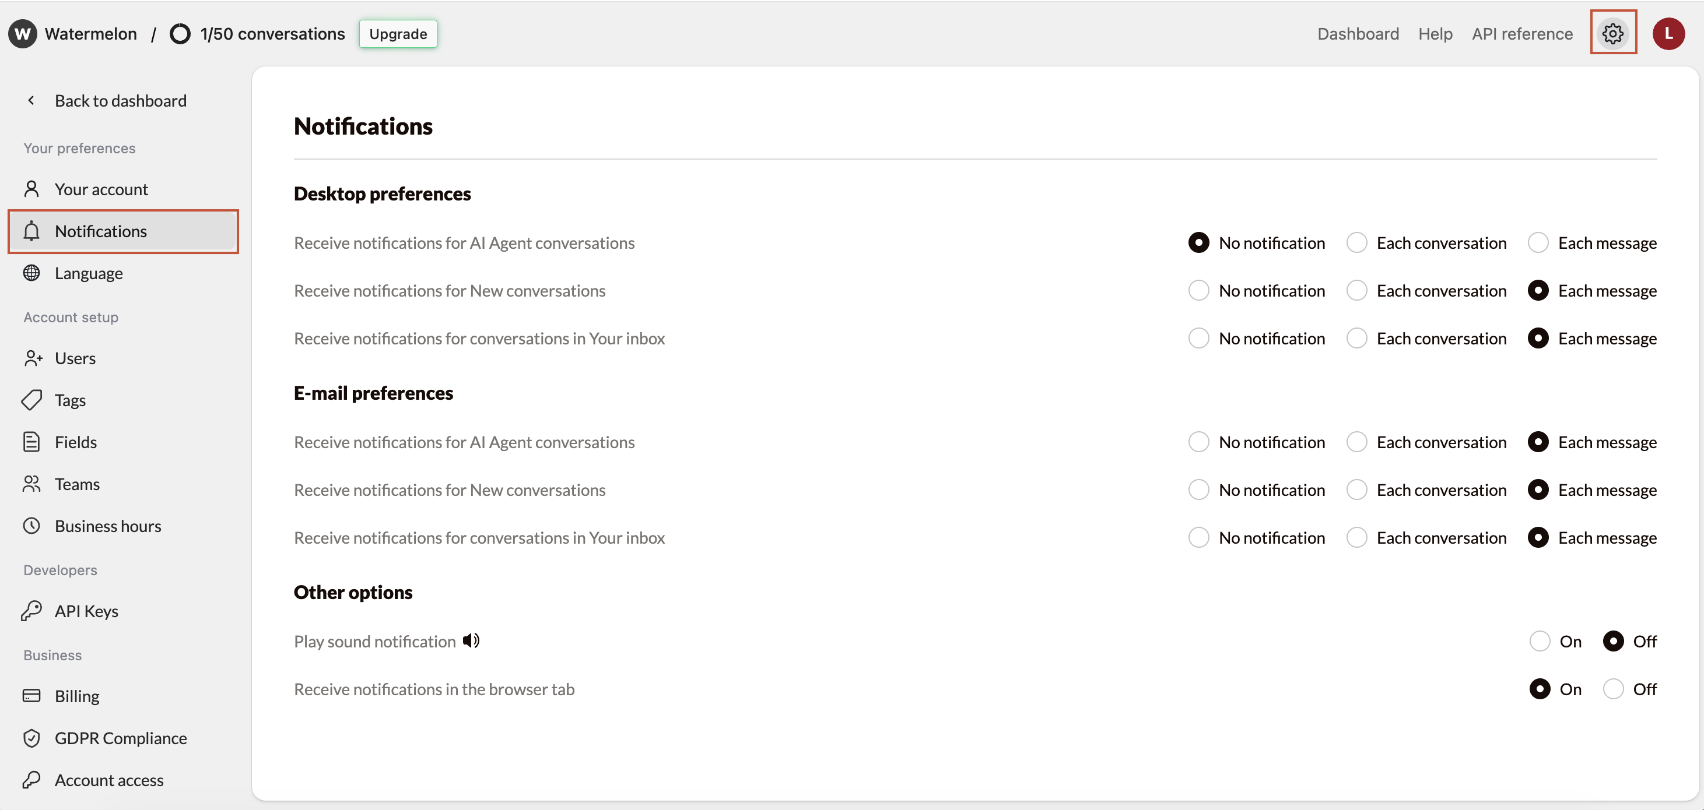Viewport: 1704px width, 810px height.
Task: Select the Language globe icon
Action: [x=31, y=272]
